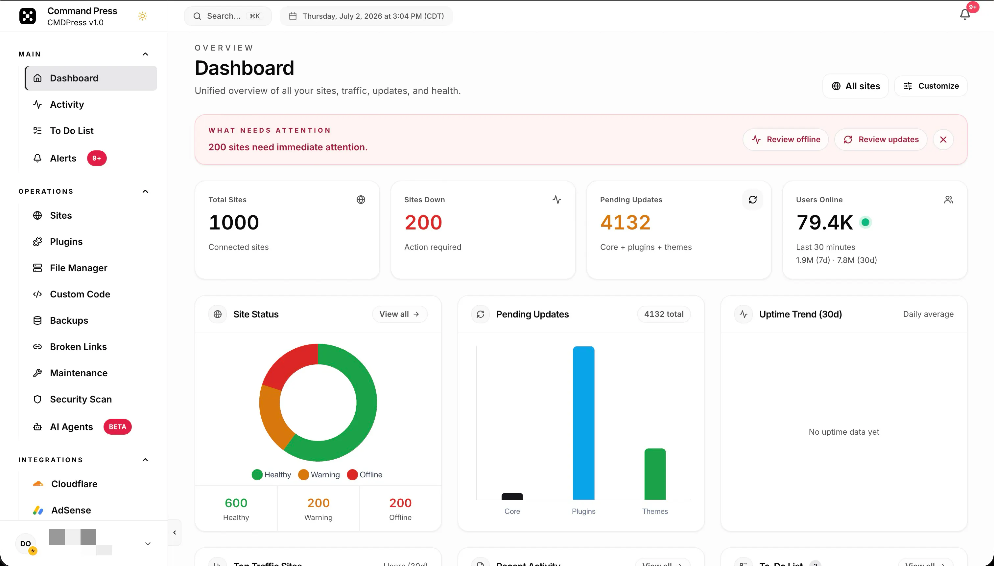994x566 pixels.
Task: Focus the Search input field
Action: [228, 16]
